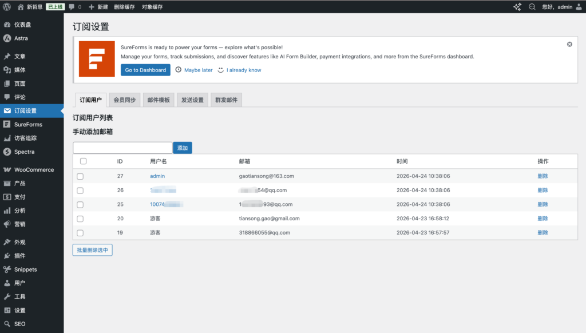The height and width of the screenshot is (333, 586).
Task: Toggle the select-all checkbox in table header
Action: click(83, 161)
